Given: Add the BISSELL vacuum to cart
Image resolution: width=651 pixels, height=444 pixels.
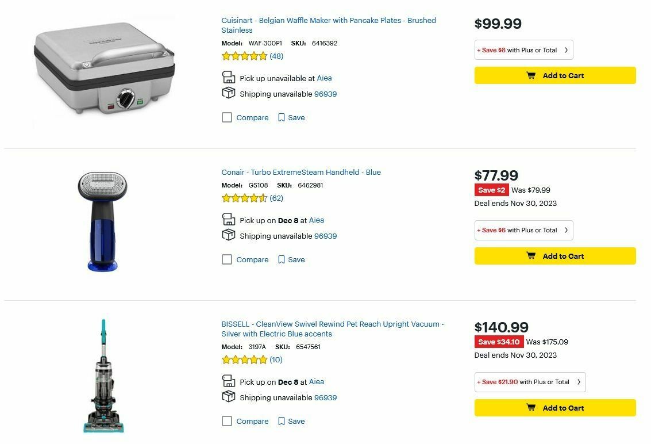Looking at the screenshot, I should point(555,408).
